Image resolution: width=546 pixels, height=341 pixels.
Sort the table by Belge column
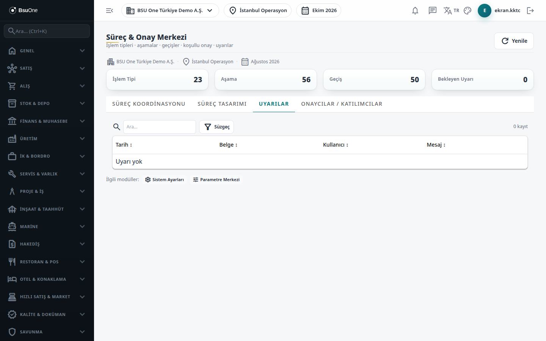(228, 145)
